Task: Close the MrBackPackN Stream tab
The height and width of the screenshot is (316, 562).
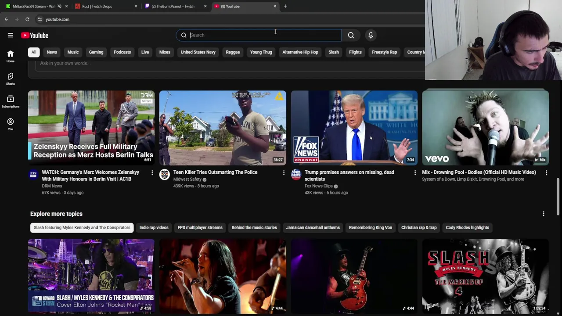Action: 66,6
